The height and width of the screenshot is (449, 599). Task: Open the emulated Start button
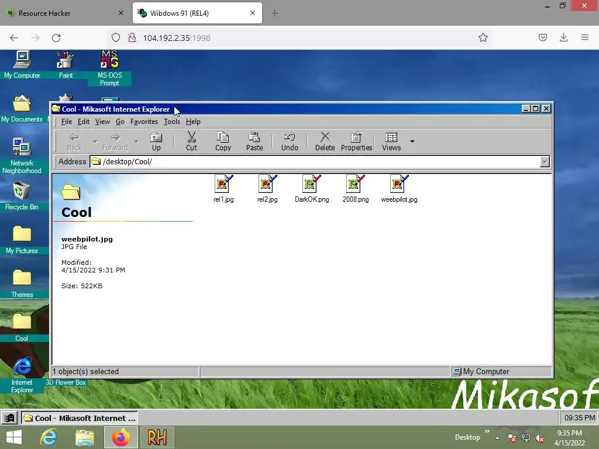[9, 418]
